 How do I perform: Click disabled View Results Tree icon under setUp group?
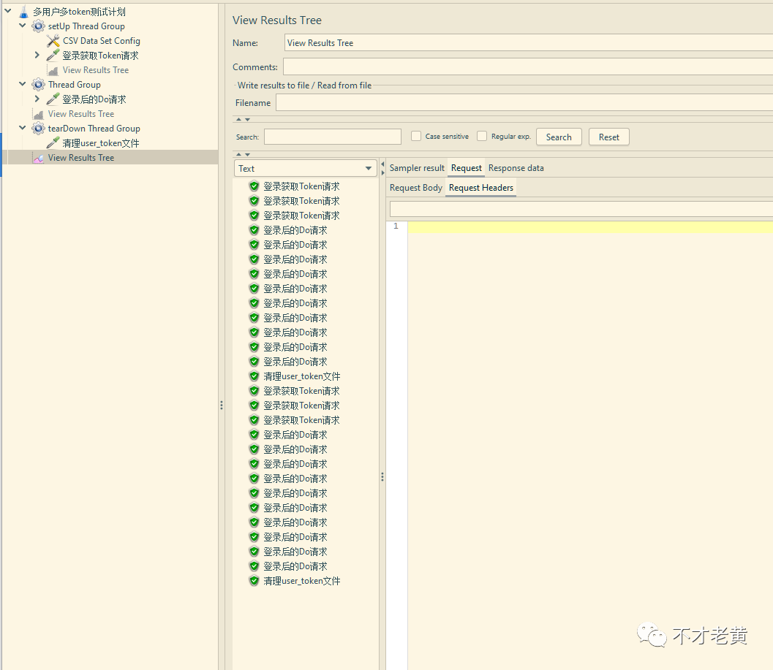coord(53,70)
